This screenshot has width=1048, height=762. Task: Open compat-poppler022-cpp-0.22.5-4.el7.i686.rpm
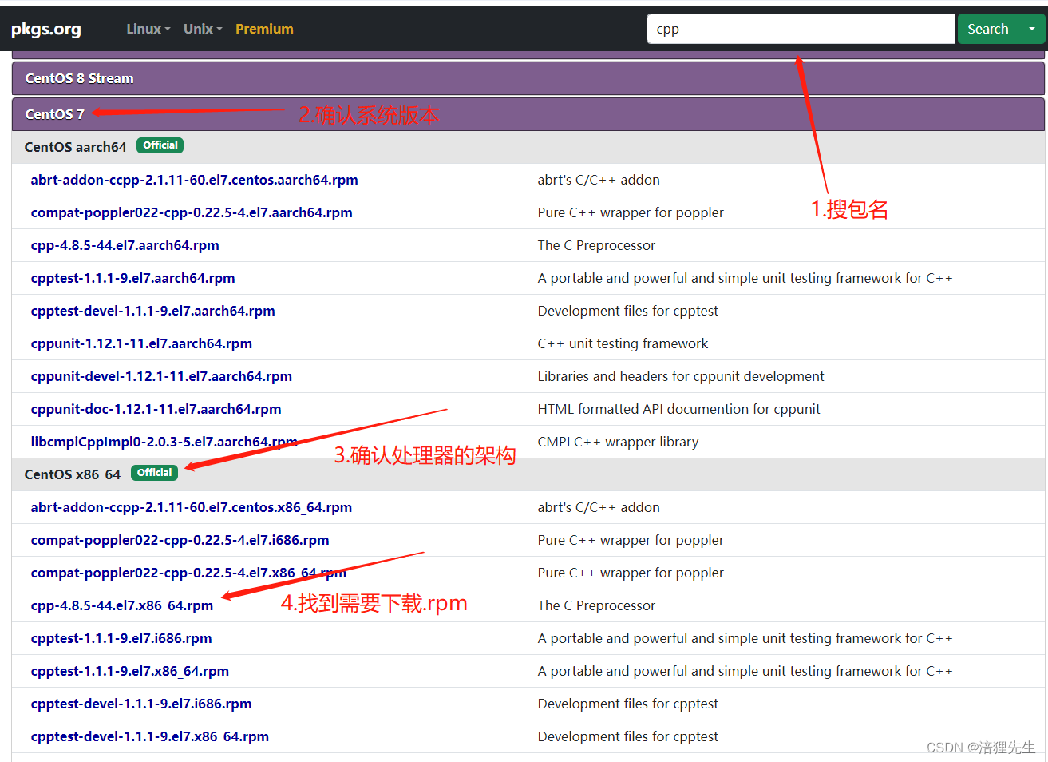(x=180, y=540)
